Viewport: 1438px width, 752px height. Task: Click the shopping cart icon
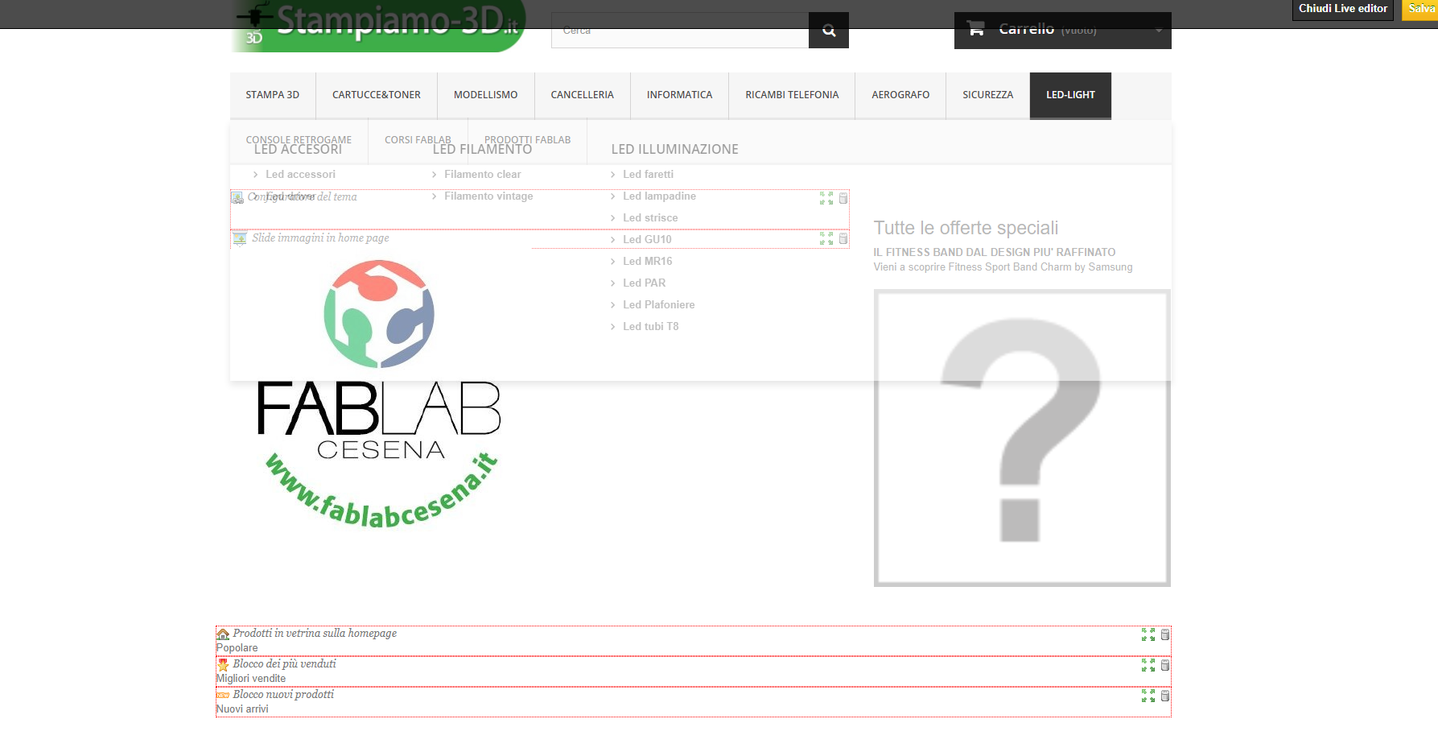click(x=976, y=29)
